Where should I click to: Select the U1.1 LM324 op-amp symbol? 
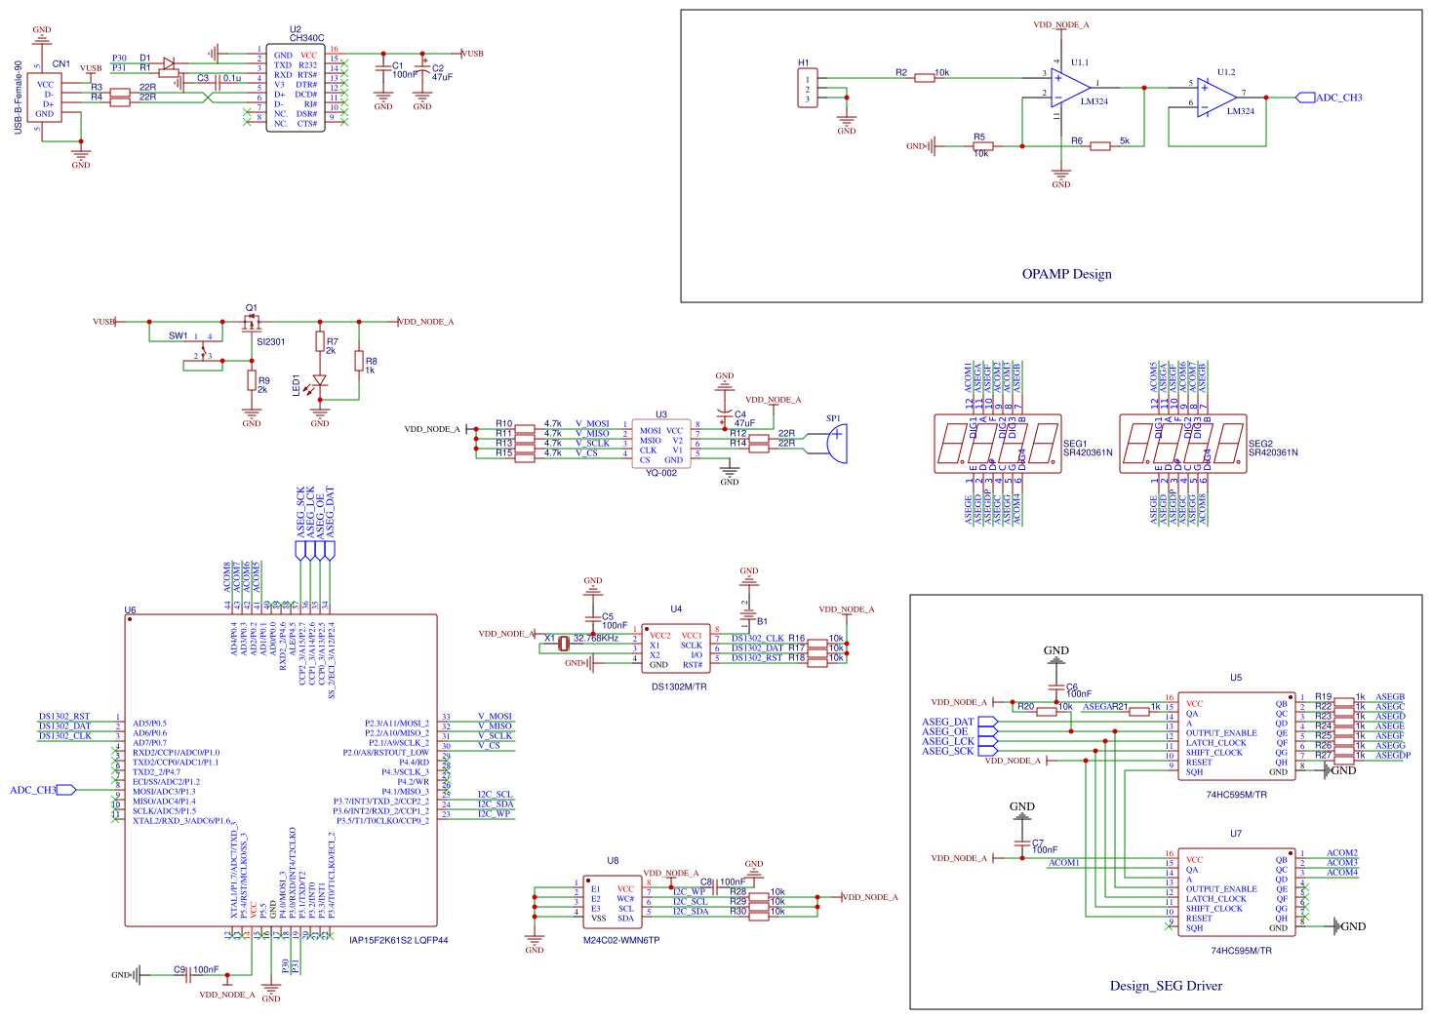coord(1070,88)
